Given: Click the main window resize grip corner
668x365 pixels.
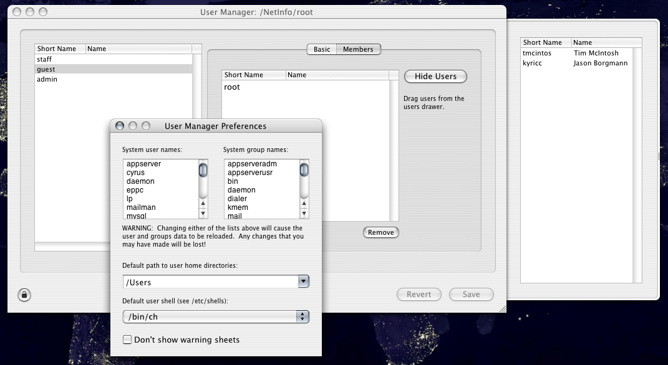Looking at the screenshot, I should (502, 308).
